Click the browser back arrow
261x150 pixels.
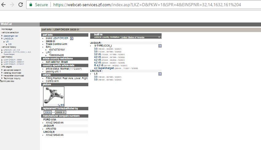point(4,5)
